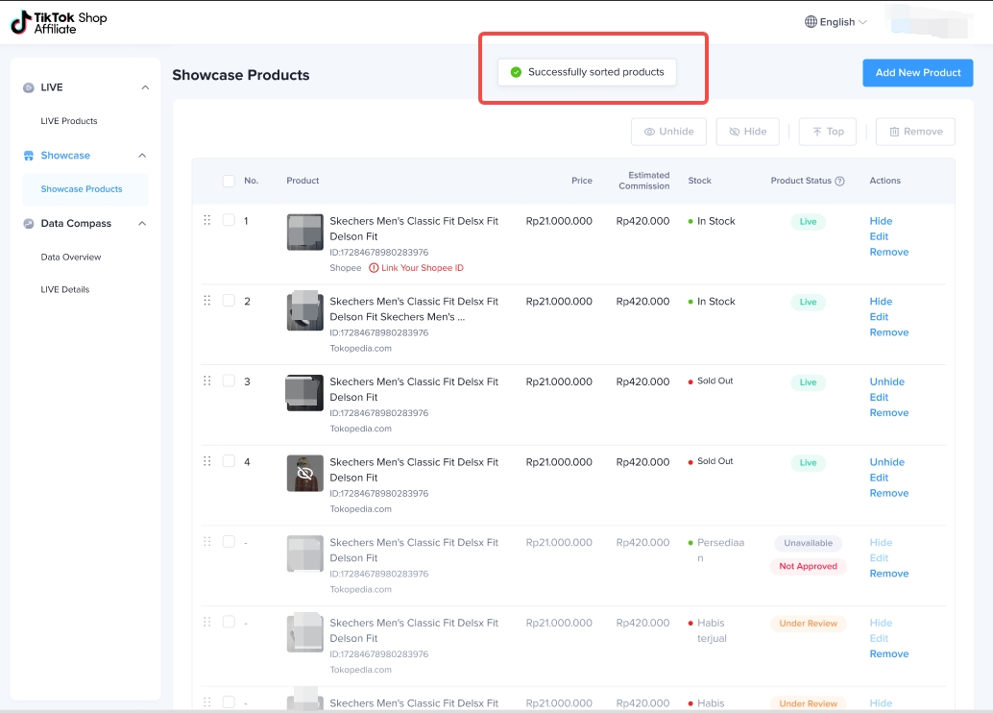The image size is (993, 713).
Task: Collapse the LIVE sidebar section
Action: pyautogui.click(x=145, y=87)
